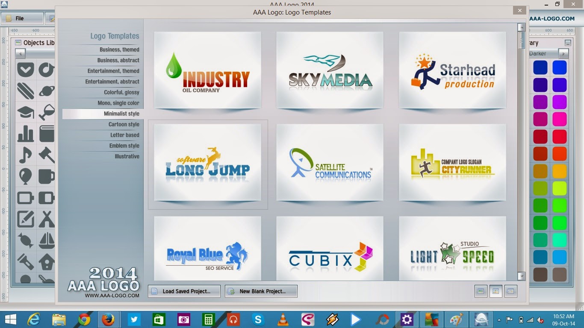Choose the Starhead Production template
The height and width of the screenshot is (328, 584).
tap(452, 70)
